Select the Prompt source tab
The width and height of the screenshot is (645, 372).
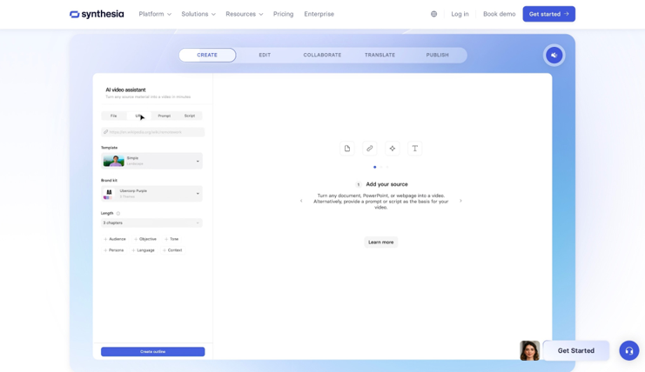(x=164, y=116)
